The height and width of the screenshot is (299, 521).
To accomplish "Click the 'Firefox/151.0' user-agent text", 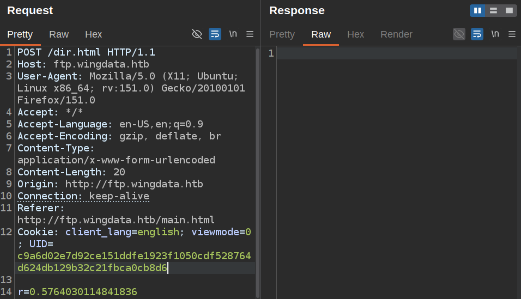I will coord(56,100).
